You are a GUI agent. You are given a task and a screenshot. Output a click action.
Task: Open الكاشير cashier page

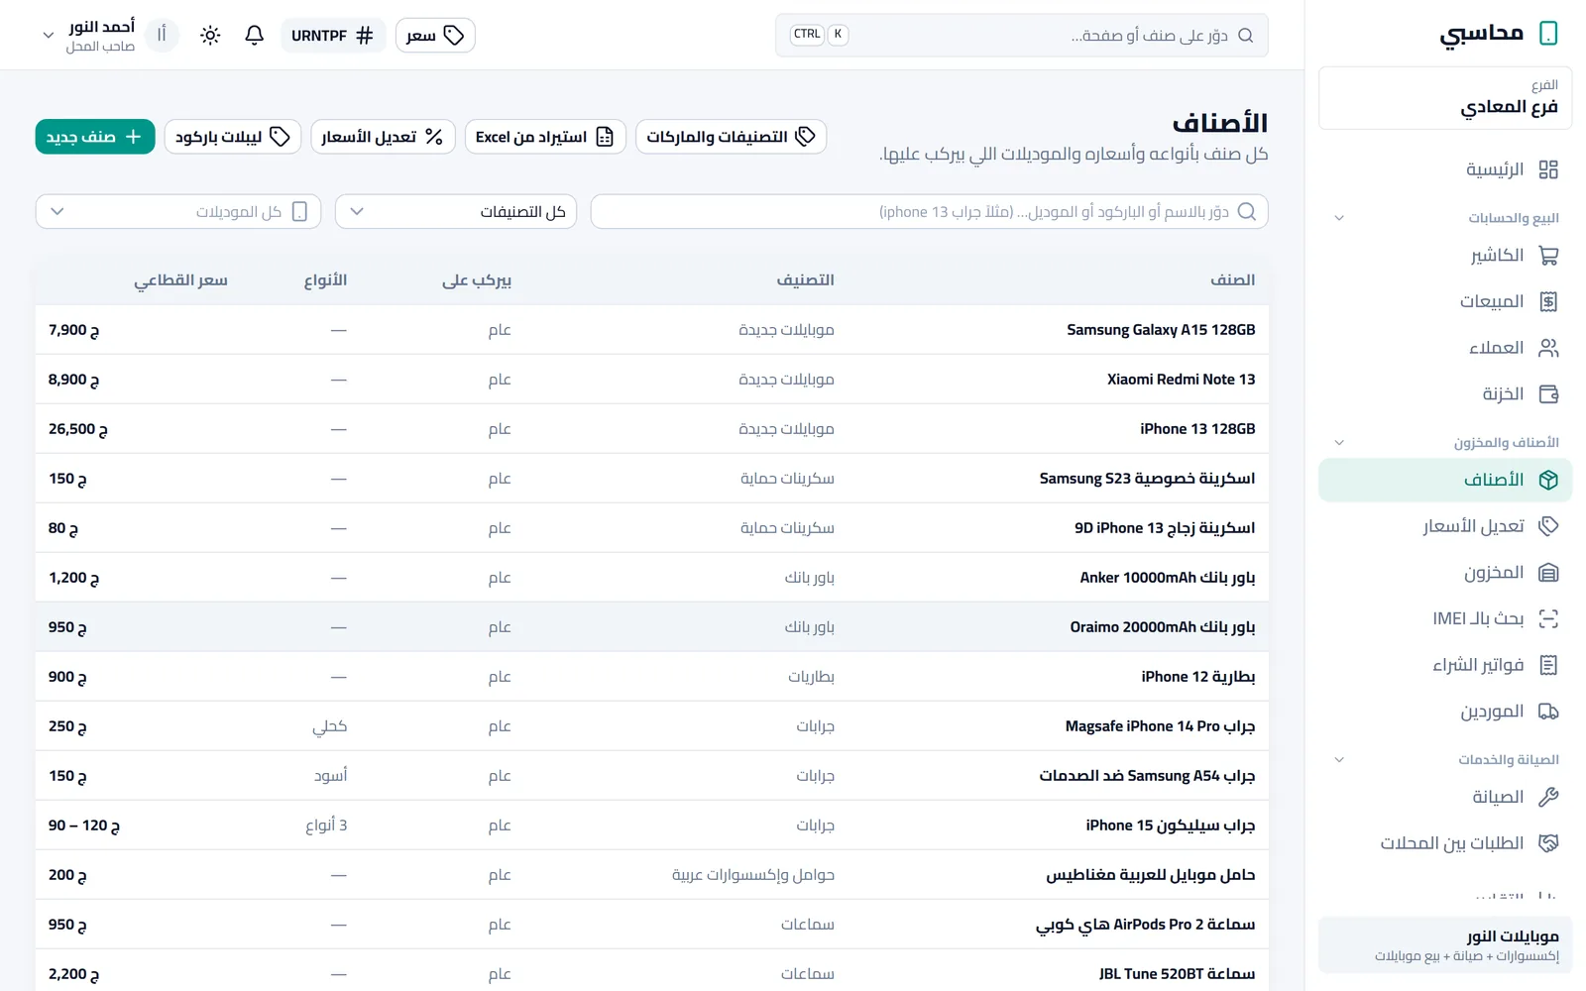click(1444, 256)
